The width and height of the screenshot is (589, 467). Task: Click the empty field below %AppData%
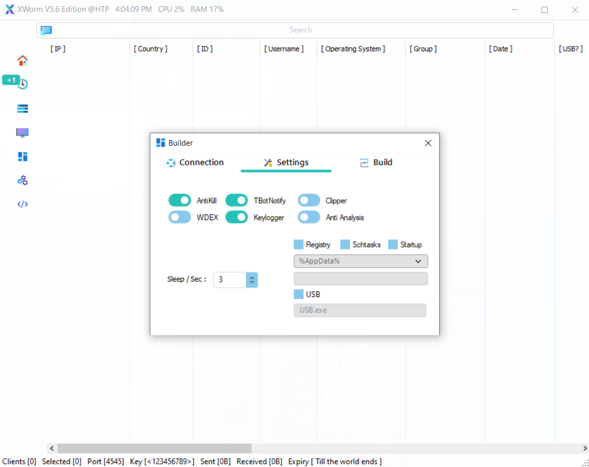click(x=361, y=279)
